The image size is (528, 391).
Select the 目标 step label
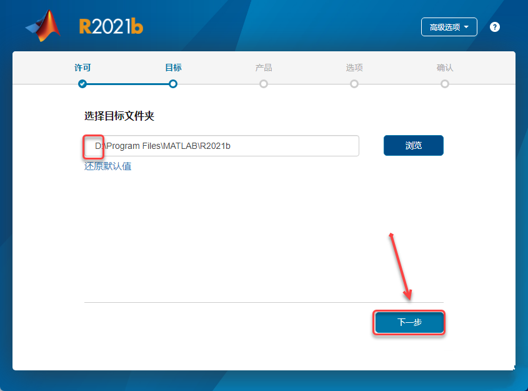coord(173,68)
